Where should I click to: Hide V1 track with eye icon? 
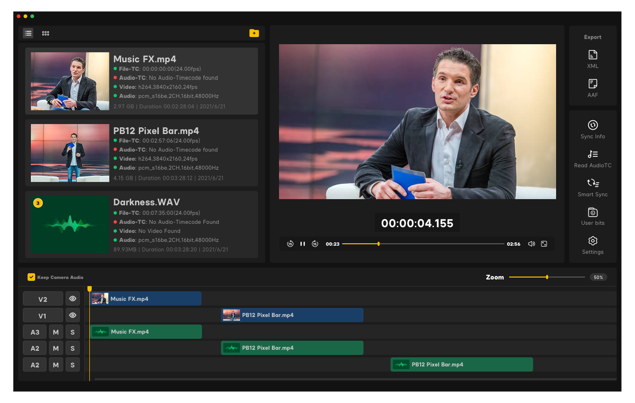click(x=72, y=315)
